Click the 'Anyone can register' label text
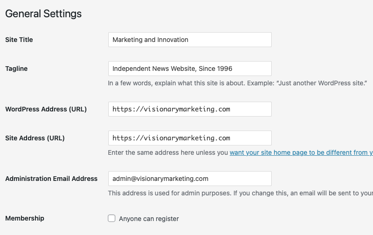Viewport: 373px width, 235px height. click(x=148, y=219)
